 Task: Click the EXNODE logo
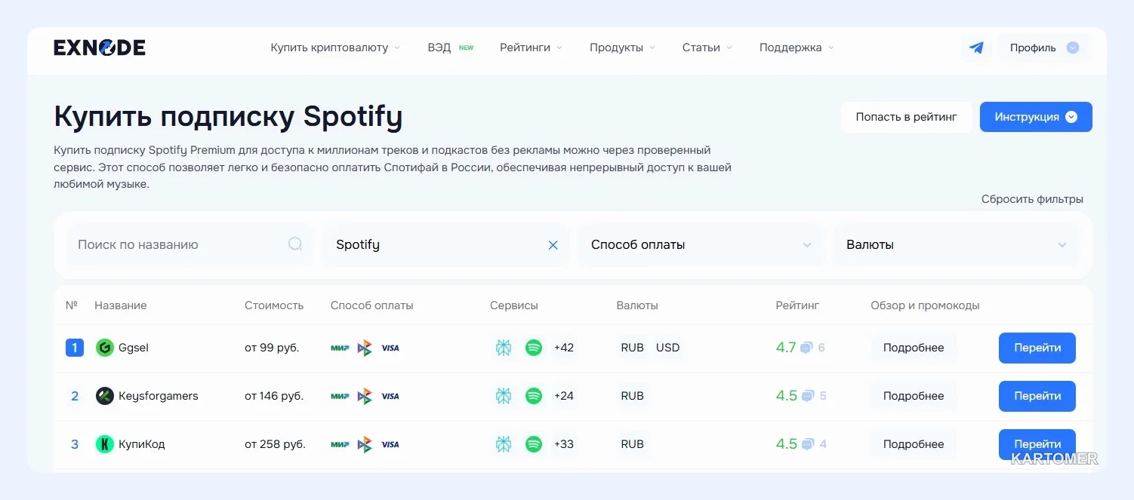(100, 48)
